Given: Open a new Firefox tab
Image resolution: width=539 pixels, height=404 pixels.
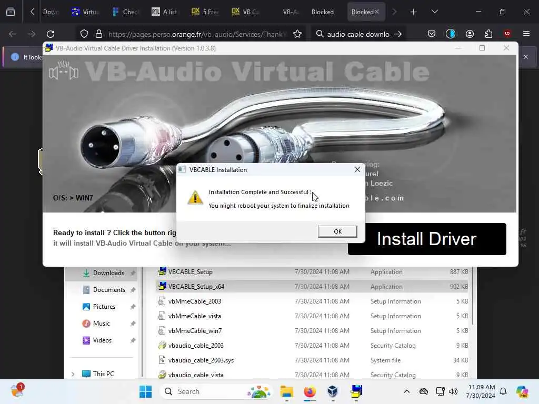Looking at the screenshot, I should click(x=414, y=12).
